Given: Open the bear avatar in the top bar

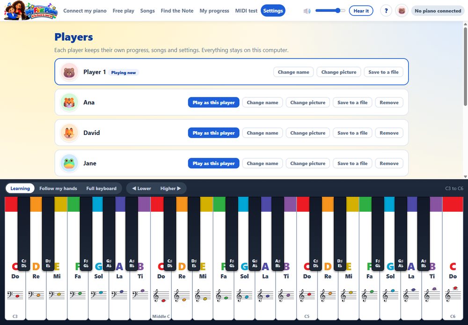Looking at the screenshot, I should (402, 11).
